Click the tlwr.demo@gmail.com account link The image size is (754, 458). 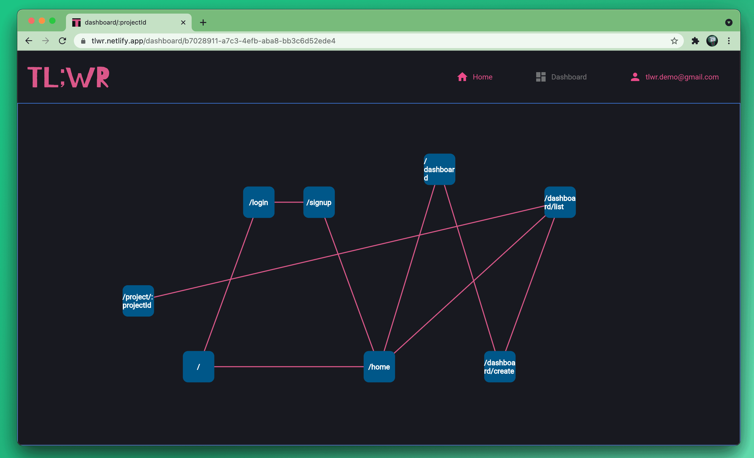coord(682,77)
